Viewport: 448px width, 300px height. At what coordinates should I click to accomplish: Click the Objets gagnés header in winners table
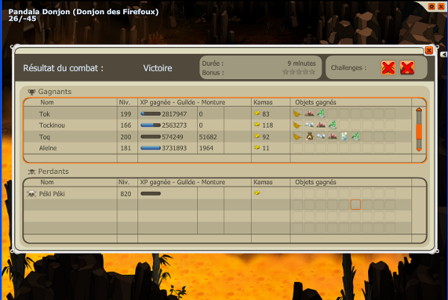click(316, 102)
